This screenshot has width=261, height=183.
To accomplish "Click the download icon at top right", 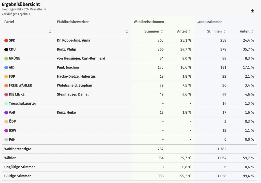I will click(252, 11).
